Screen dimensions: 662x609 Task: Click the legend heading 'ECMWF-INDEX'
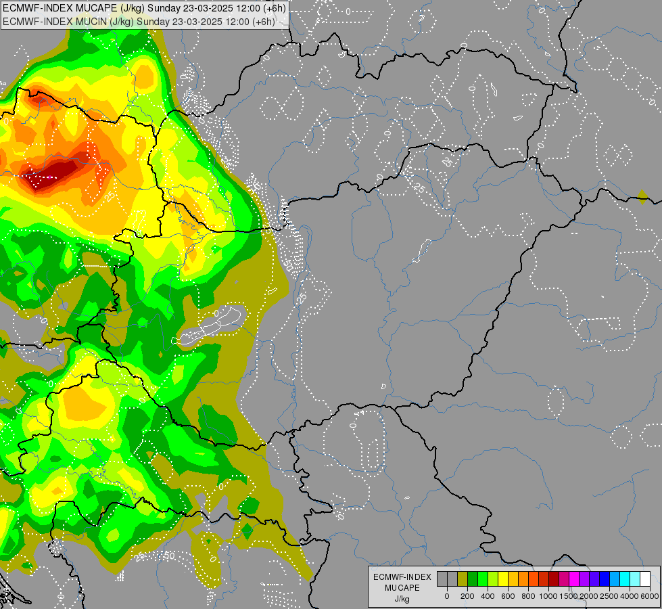click(x=402, y=577)
